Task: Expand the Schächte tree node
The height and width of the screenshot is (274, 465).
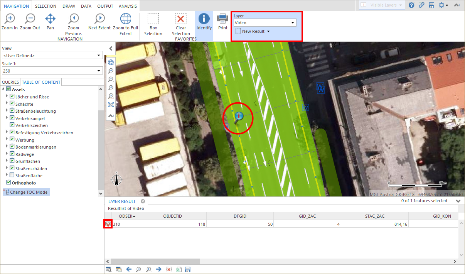Action: pos(7,104)
